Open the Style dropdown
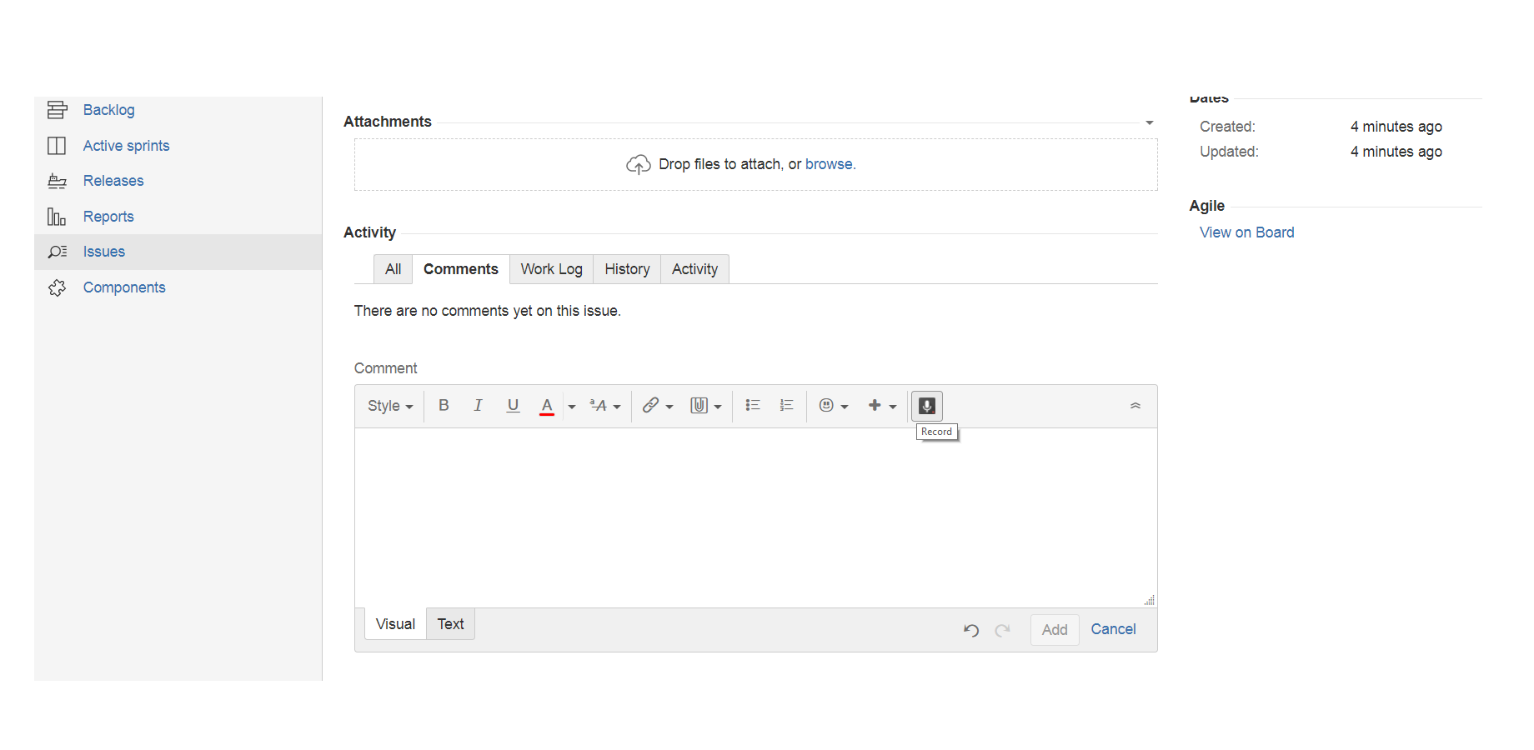Image resolution: width=1534 pixels, height=750 pixels. (390, 406)
